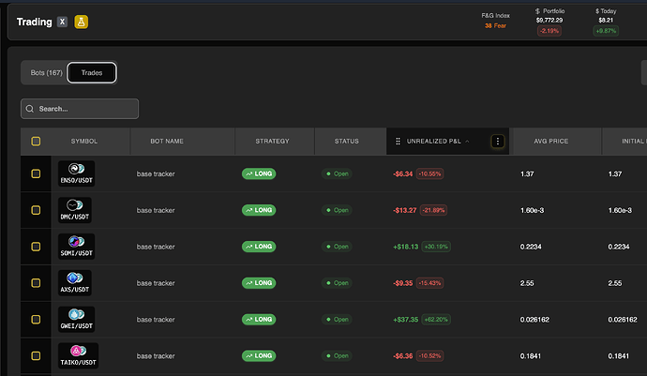
Task: Click the drag handle on Unrealized P&L column
Action: pos(398,142)
